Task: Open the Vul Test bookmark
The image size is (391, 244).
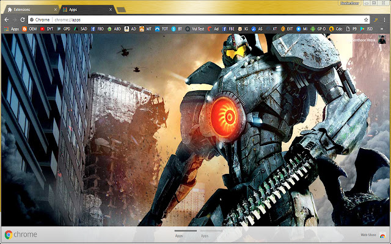Action: tap(195, 29)
